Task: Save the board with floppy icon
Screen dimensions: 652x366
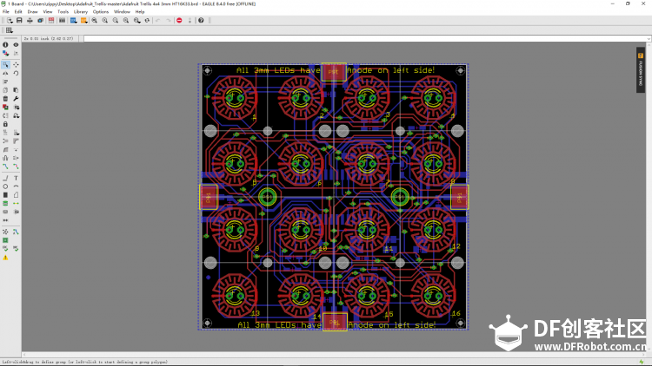Action: pyautogui.click(x=19, y=20)
